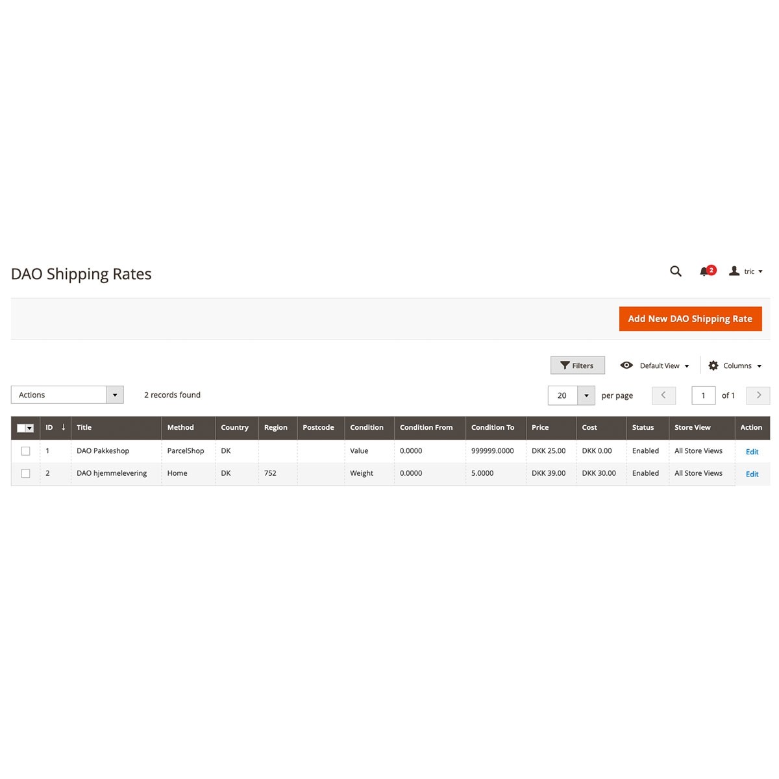Click the Columns gear icon
Image resolution: width=779 pixels, height=779 pixels.
713,365
